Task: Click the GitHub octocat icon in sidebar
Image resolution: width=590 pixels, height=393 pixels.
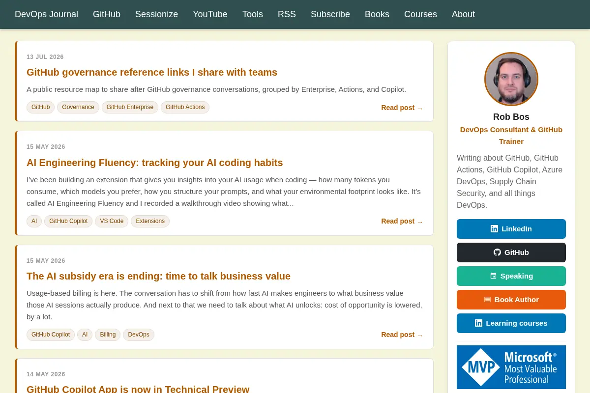Action: 497,253
